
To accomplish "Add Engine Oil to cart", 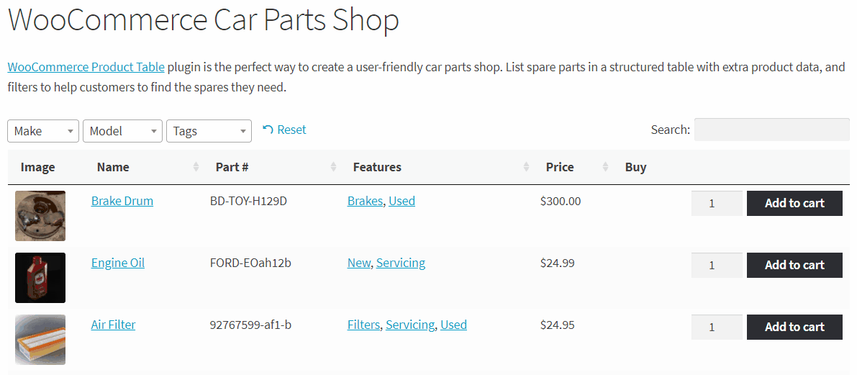I will (794, 265).
